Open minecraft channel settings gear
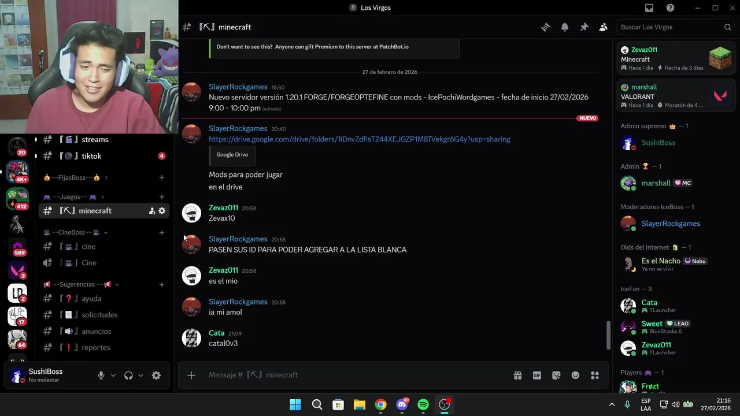 (162, 211)
